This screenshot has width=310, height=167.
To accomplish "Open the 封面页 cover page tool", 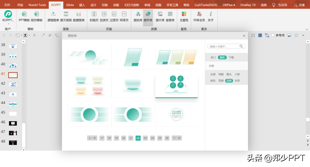I will point(94,17).
